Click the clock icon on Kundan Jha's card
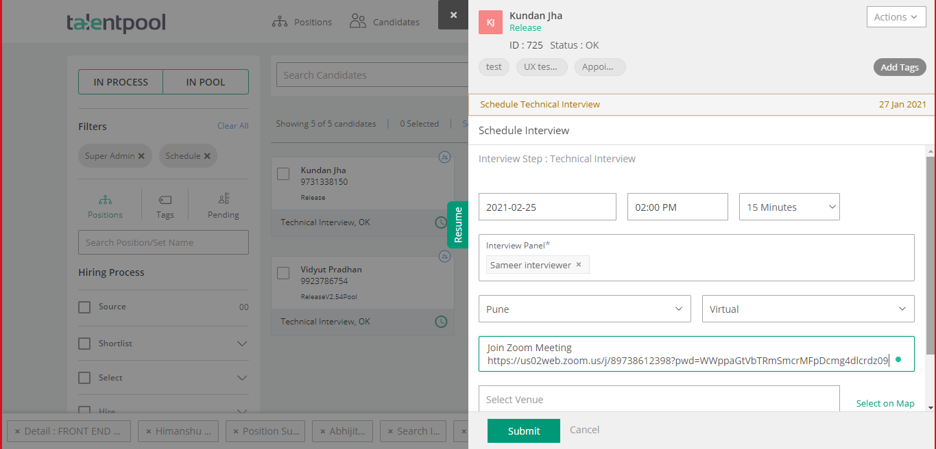The image size is (936, 449). 441,222
